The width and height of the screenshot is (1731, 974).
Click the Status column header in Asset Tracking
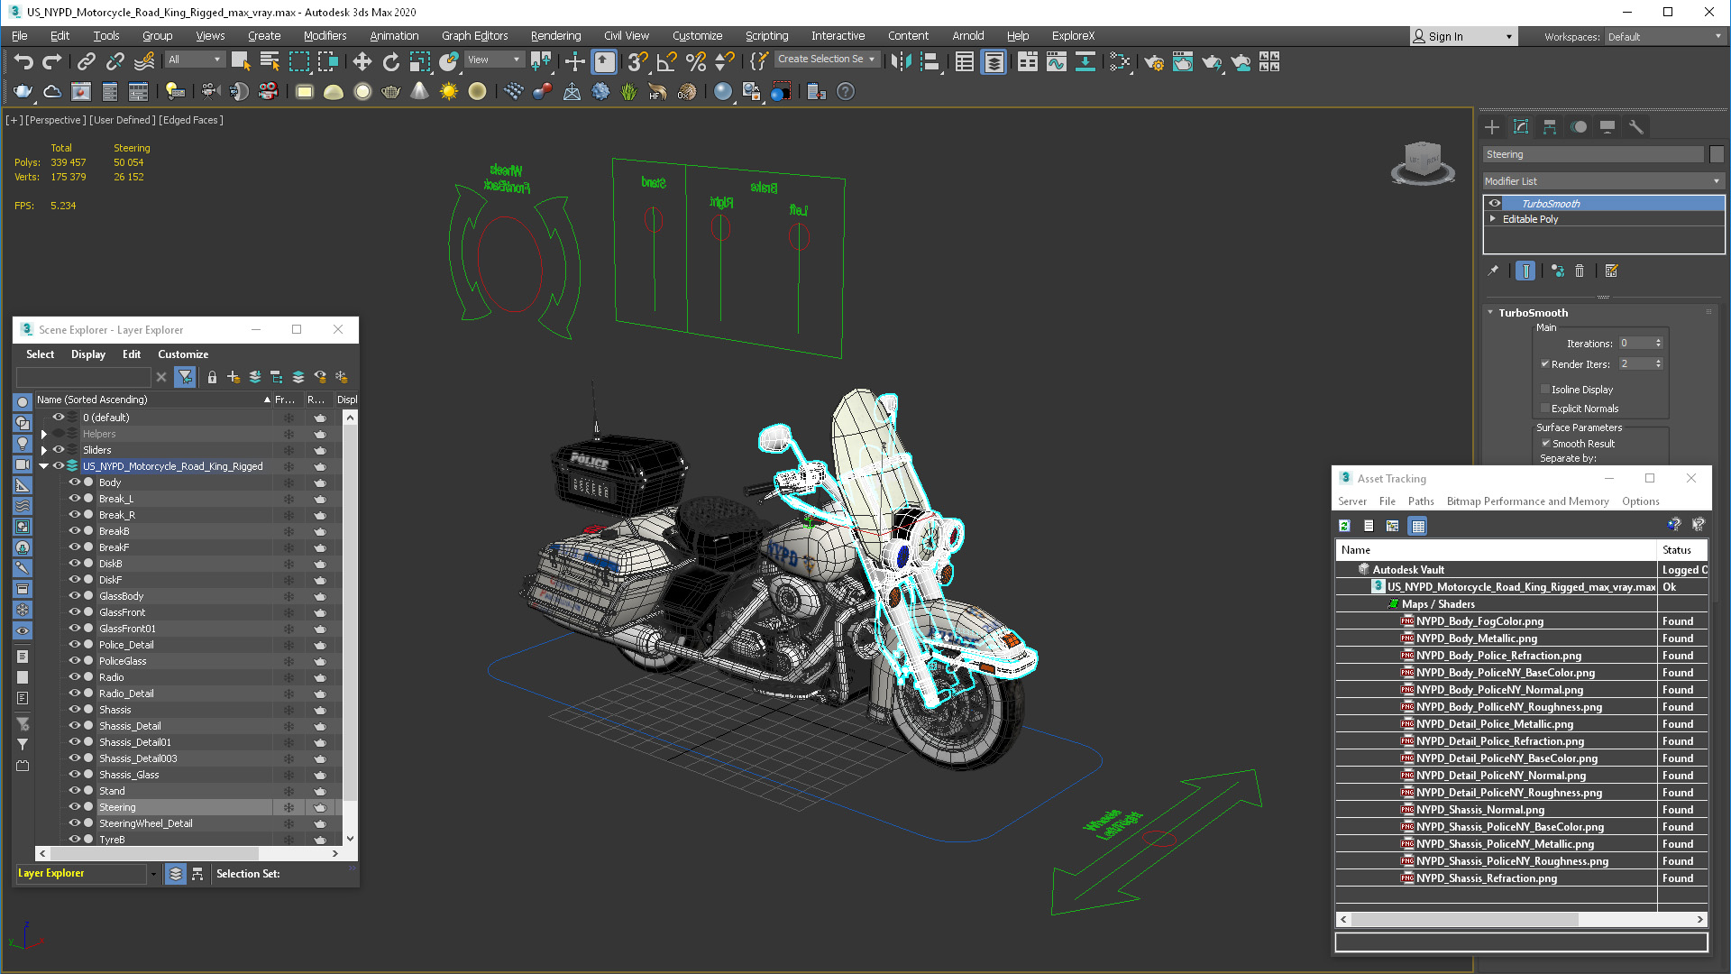[x=1682, y=550]
